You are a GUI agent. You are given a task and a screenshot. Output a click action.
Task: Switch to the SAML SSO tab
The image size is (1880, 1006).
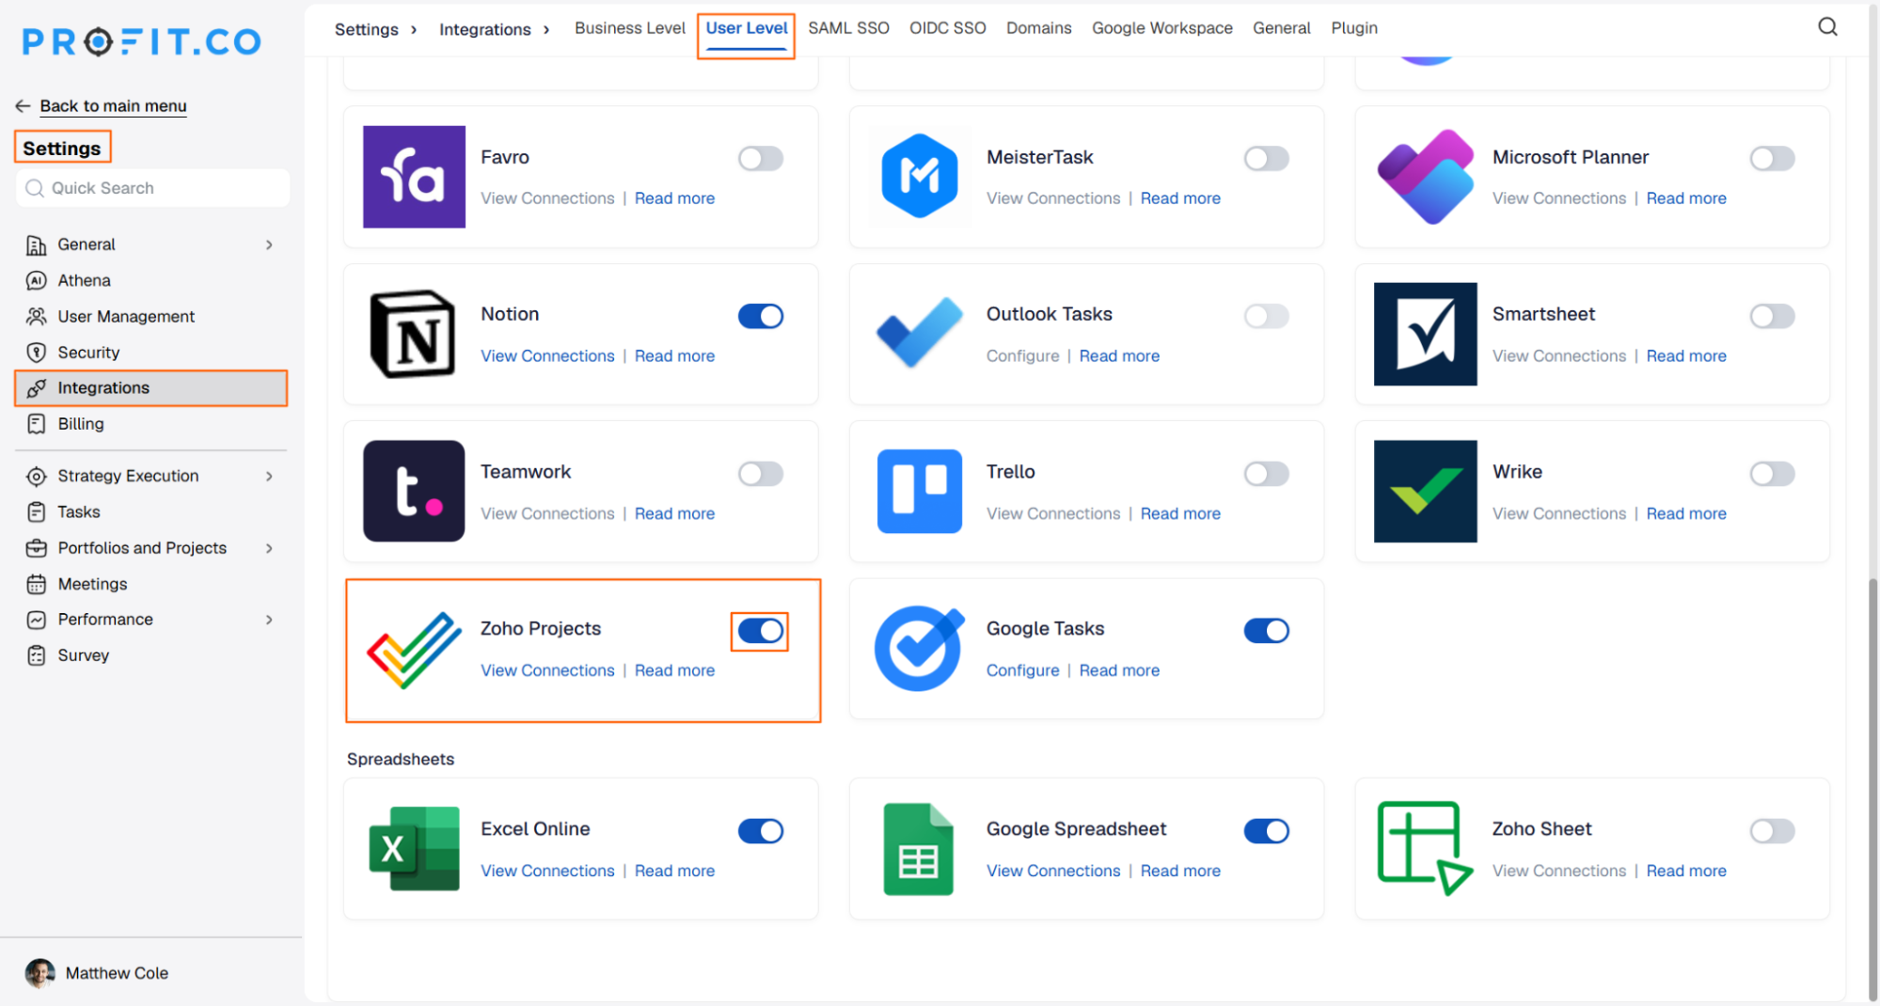tap(848, 28)
